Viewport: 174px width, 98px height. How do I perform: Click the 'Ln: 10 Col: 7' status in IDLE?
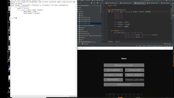73,96
